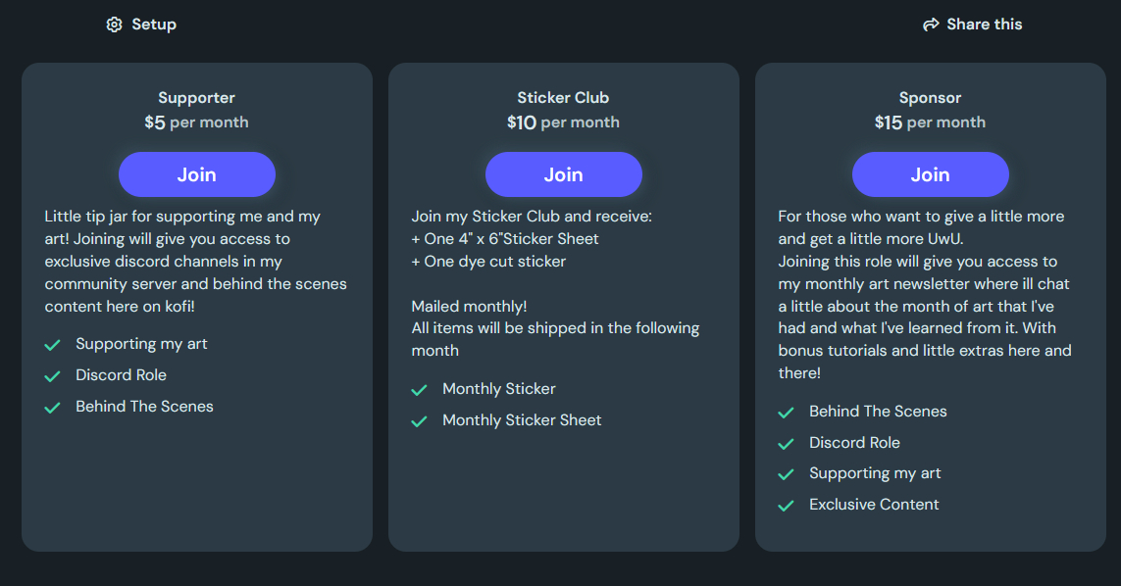
Task: Open the Setup link
Action: click(x=154, y=24)
